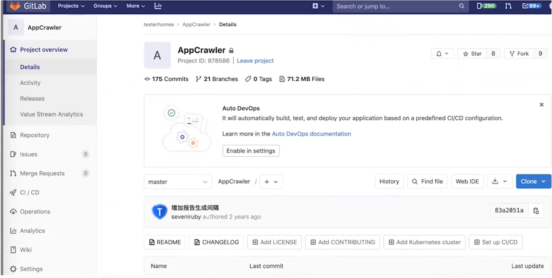Viewport: 552px width, 278px height.
Task: Open the 71.2 MB Files link
Action: pos(302,79)
